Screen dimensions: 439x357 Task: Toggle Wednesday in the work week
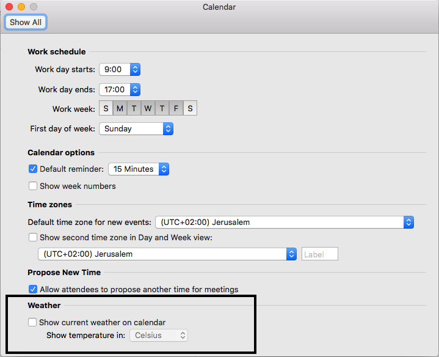(148, 108)
